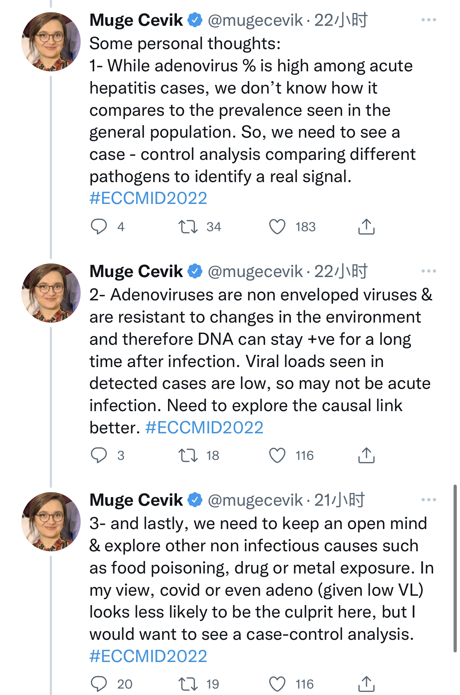The width and height of the screenshot is (460, 695).
Task: Retweet the tweet with 34 retweets
Action: pos(188,227)
